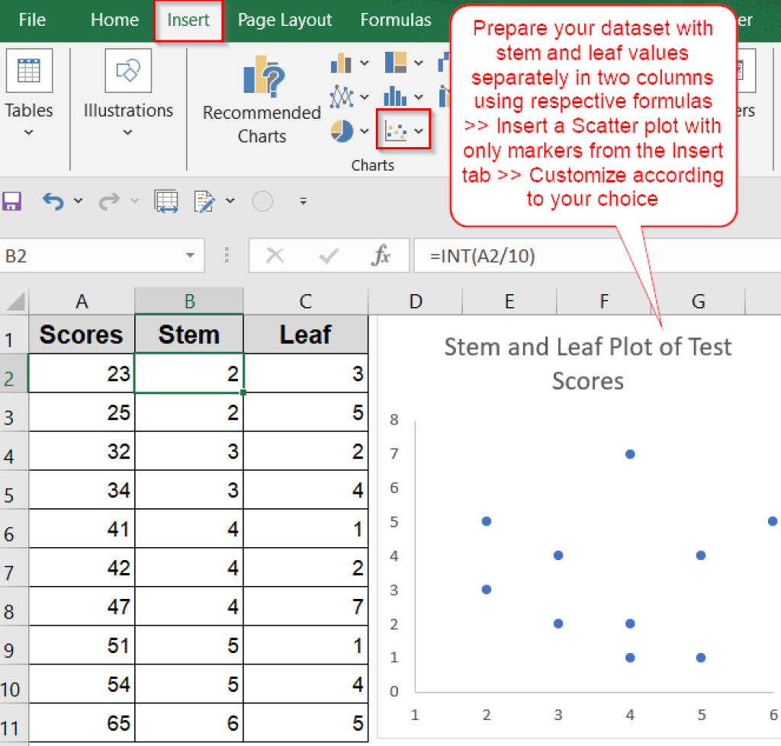This screenshot has width=781, height=746.
Task: Open the pie chart gallery icon
Action: [x=341, y=130]
